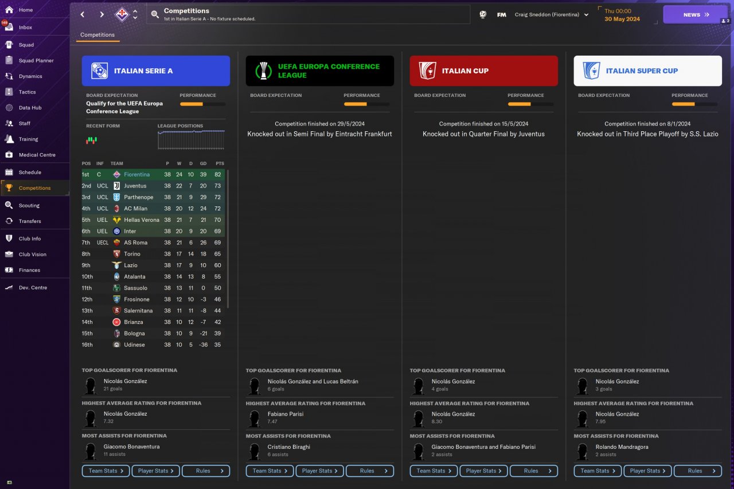Screen dimensions: 734x489
Task: Click the Inter badge in league table
Action: click(116, 231)
